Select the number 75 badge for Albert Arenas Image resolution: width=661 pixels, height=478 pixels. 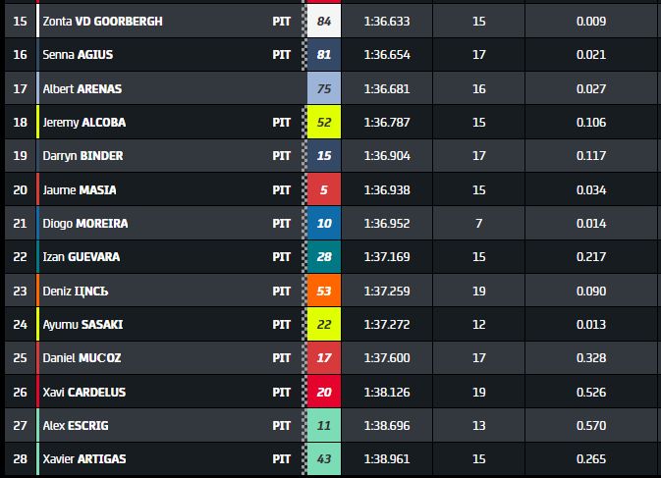[x=324, y=88]
